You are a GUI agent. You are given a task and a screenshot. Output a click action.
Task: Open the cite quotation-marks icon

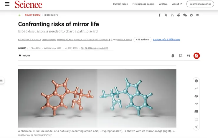pos(189,56)
